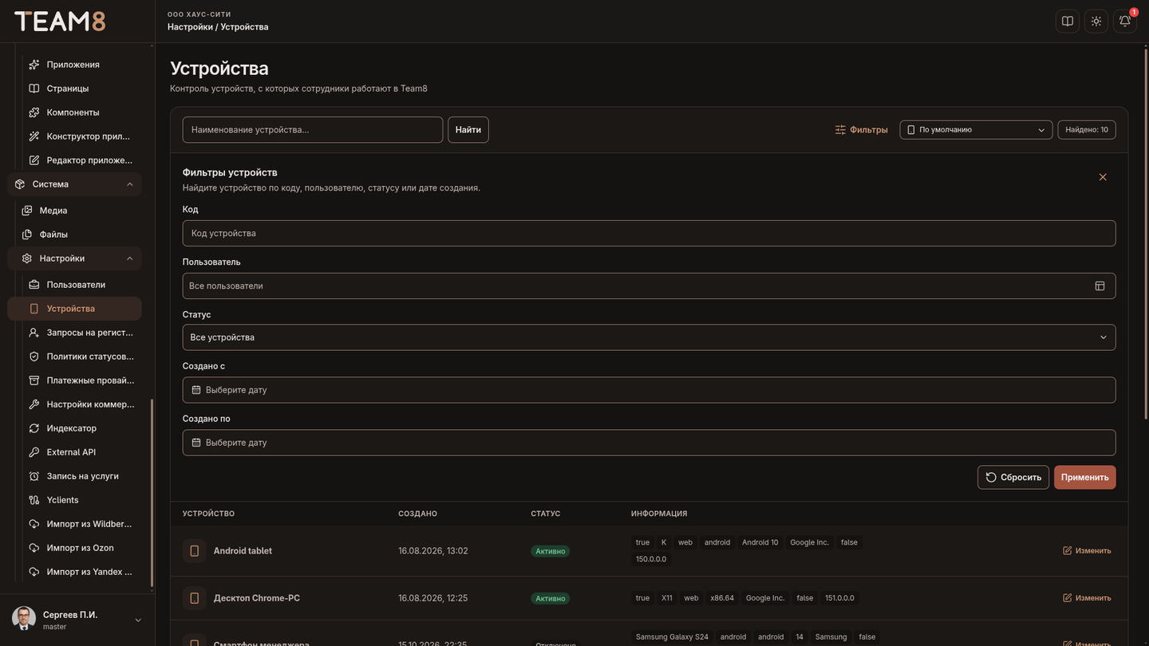This screenshot has width=1149, height=646.
Task: Expand the Сергеев П.И. user menu chevron
Action: point(138,620)
